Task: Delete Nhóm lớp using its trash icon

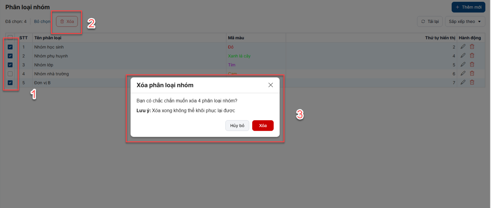Action: click(x=472, y=64)
